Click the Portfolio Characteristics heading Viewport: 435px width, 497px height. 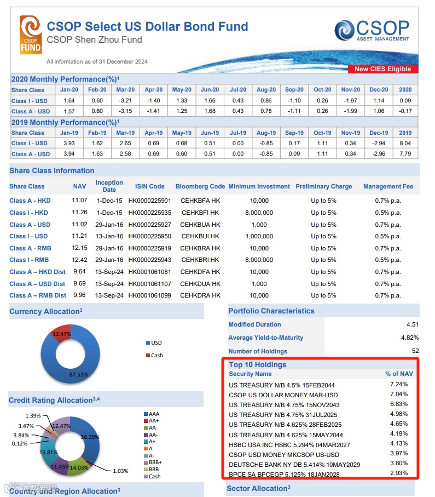click(271, 311)
